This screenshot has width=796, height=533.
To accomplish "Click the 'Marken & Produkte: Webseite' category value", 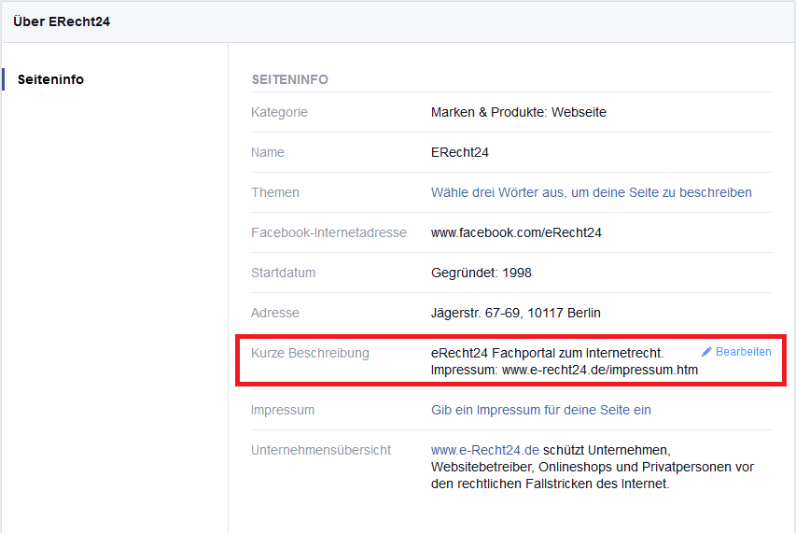I will pyautogui.click(x=518, y=112).
